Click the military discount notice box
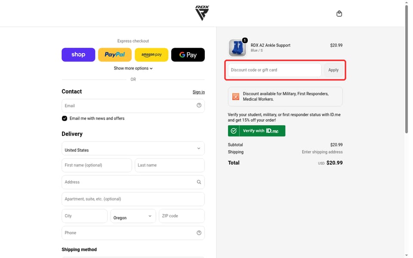 click(x=285, y=97)
